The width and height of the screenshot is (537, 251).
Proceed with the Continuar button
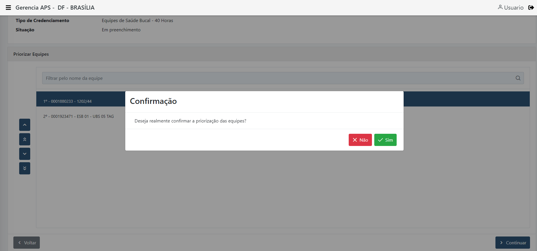tap(513, 243)
